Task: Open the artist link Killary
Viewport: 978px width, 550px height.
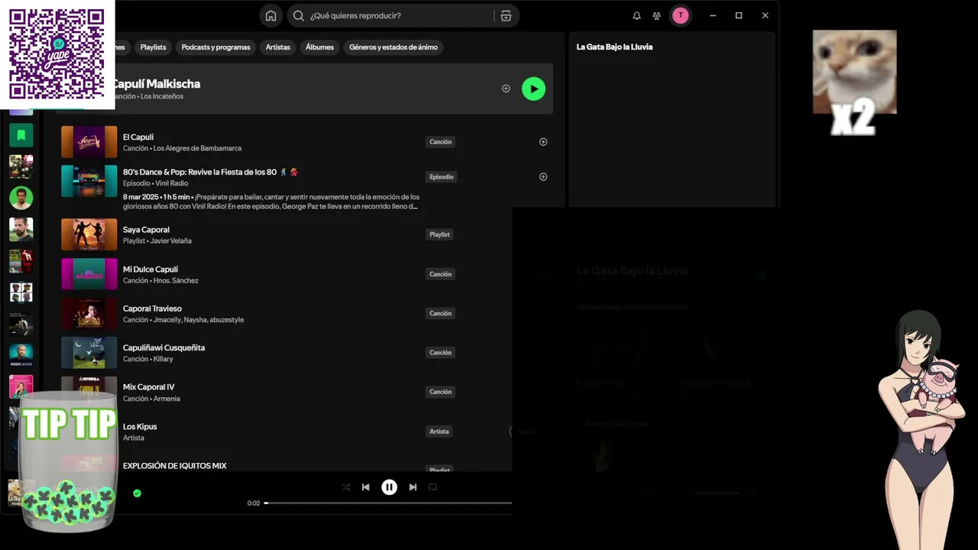Action: tap(164, 359)
